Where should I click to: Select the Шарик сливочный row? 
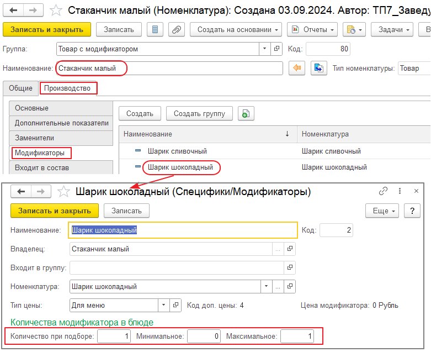point(275,151)
